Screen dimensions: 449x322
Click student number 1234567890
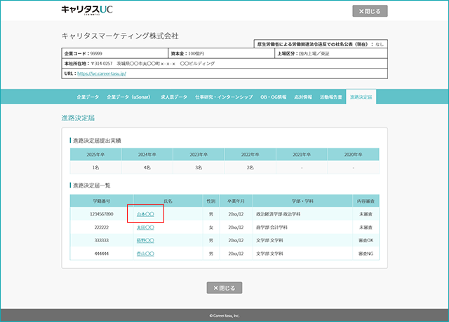(101, 214)
